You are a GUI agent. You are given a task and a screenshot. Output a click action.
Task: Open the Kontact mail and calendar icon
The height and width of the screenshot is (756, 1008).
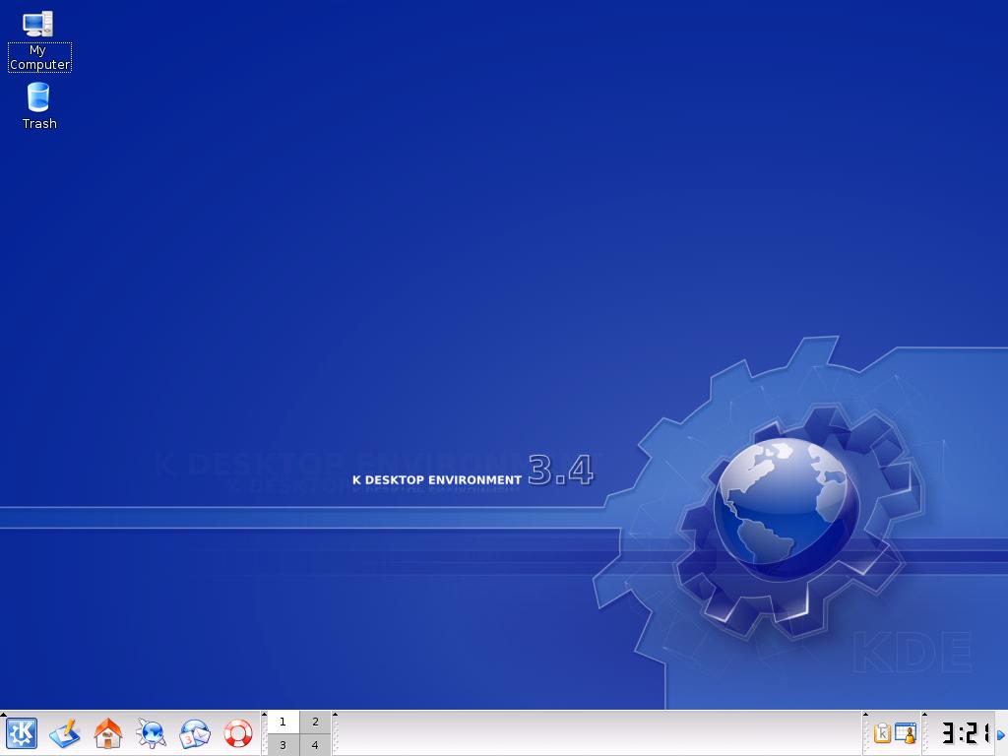(195, 733)
